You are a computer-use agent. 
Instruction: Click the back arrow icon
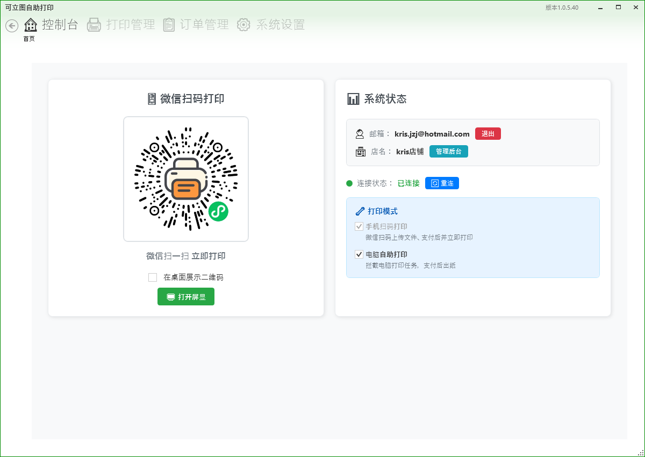coord(12,25)
